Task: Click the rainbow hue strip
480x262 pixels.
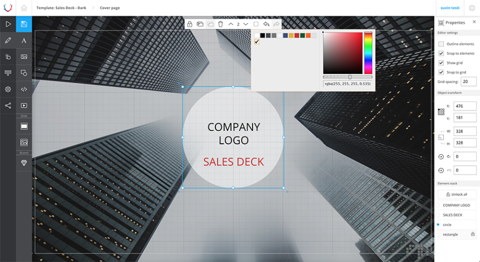Action: (x=368, y=53)
